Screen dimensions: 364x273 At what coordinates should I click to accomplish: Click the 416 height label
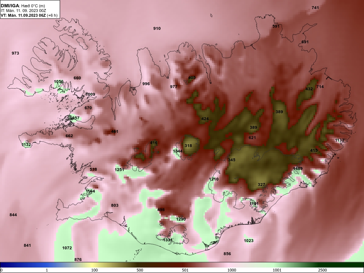(x=154, y=143)
